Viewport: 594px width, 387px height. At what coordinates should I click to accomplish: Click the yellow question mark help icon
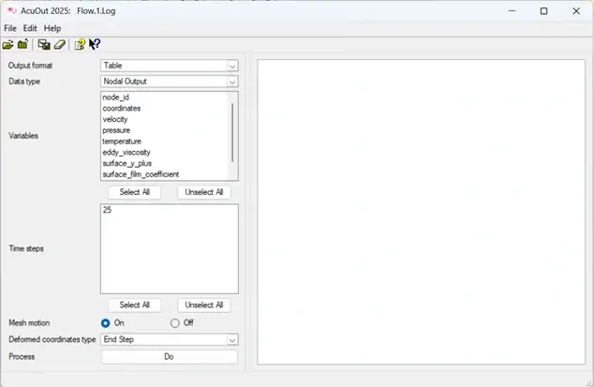80,44
